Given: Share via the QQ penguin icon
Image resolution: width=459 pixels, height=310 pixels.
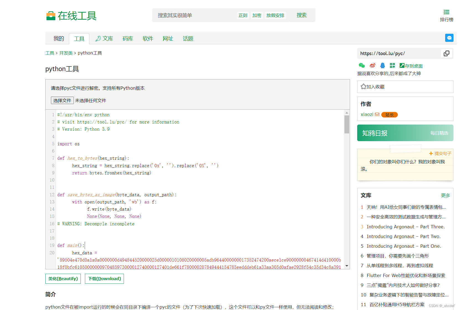Looking at the screenshot, I should (x=382, y=66).
